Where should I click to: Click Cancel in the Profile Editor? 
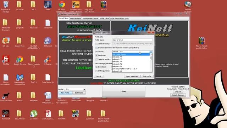point(99,76)
